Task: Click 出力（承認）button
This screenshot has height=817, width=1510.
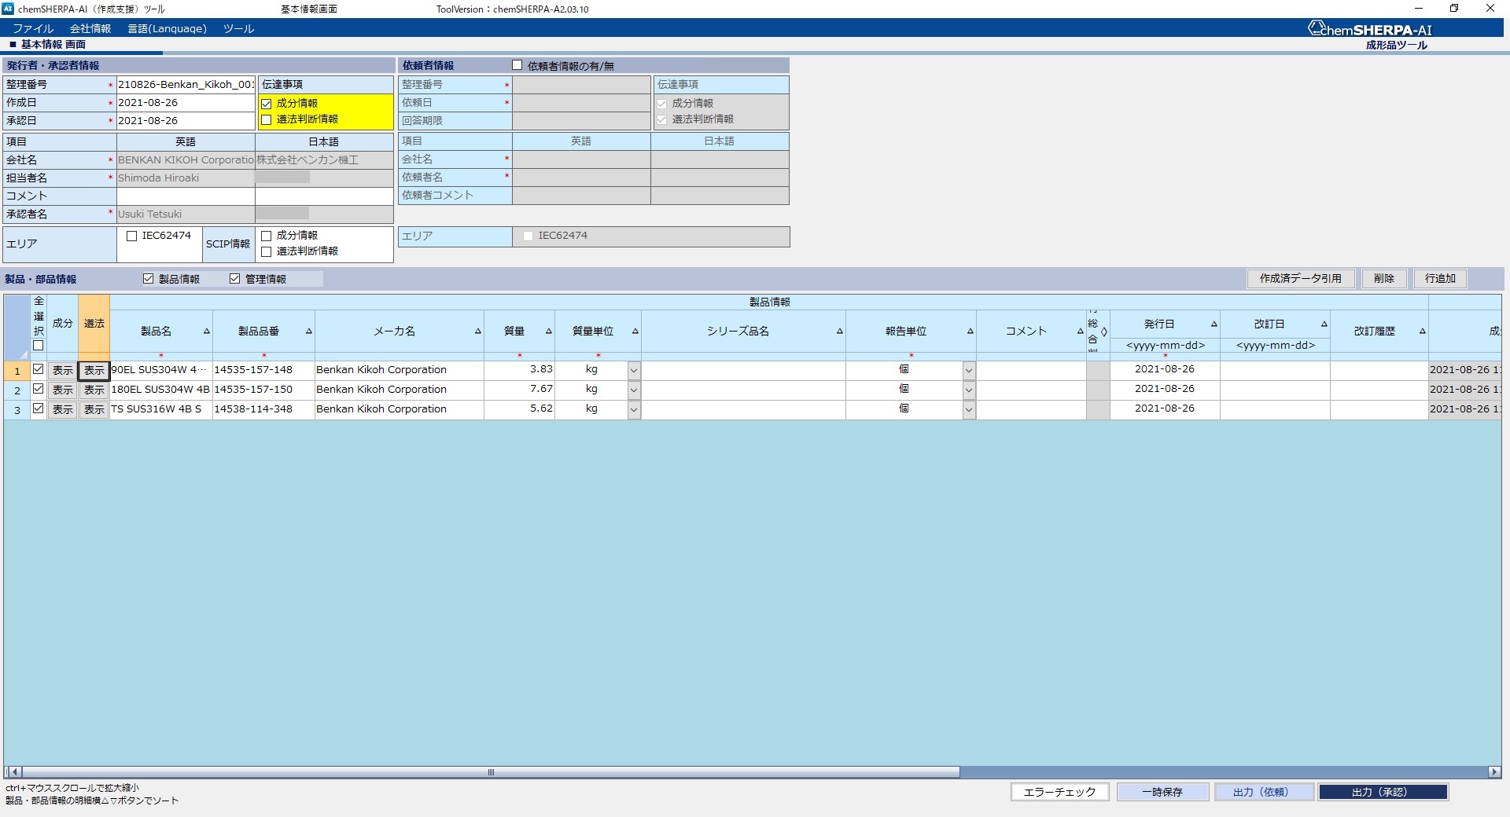Action: [1383, 792]
